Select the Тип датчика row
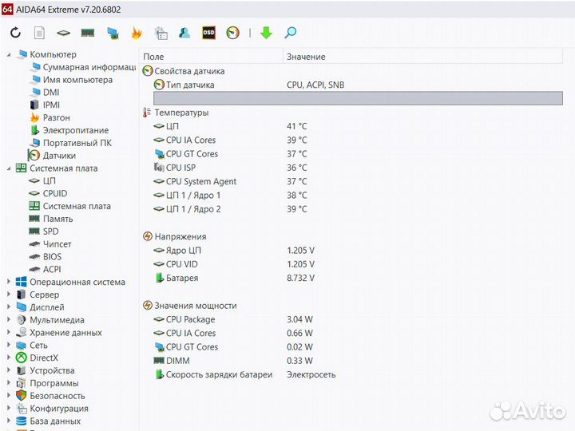 tap(358, 85)
